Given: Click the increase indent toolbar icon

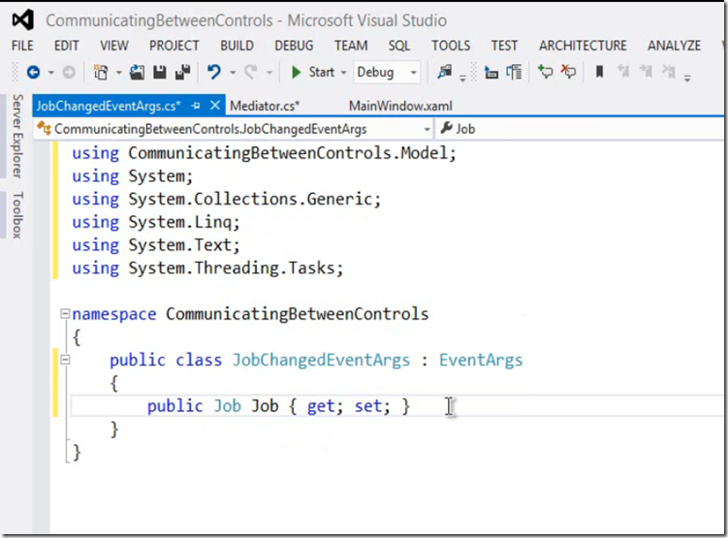Looking at the screenshot, I should [514, 73].
